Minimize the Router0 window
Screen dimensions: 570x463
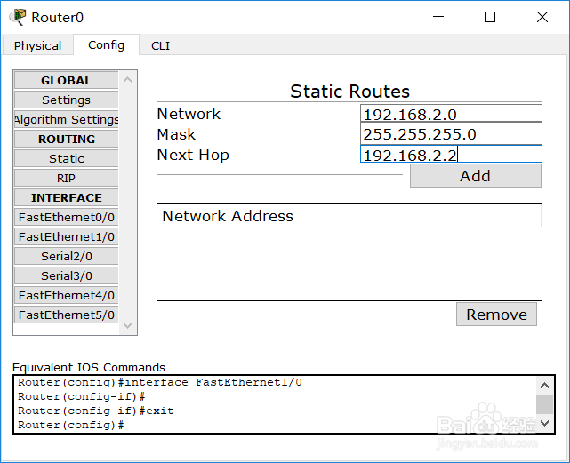tap(438, 17)
